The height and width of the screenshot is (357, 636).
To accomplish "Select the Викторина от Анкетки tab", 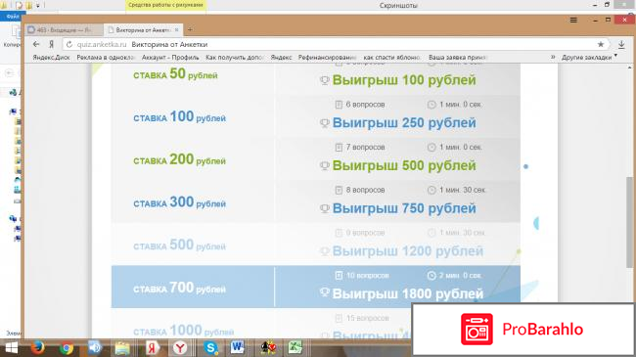I will click(x=143, y=30).
